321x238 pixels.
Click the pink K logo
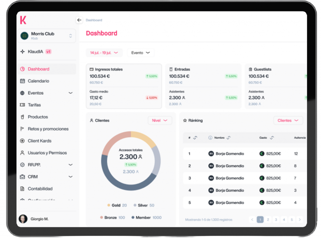23,20
